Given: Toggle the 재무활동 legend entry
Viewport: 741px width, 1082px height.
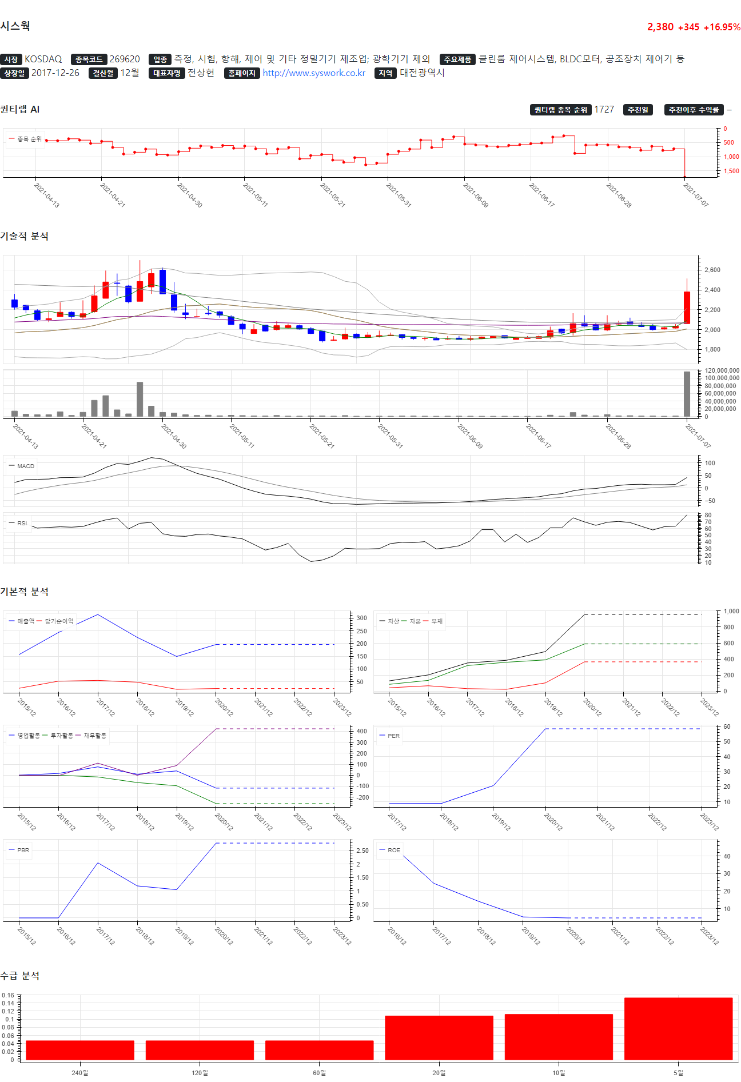Looking at the screenshot, I should (x=91, y=736).
